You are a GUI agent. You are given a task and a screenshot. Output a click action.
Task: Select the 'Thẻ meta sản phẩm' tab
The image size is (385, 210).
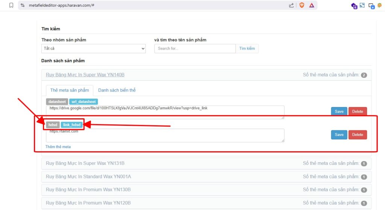pyautogui.click(x=70, y=90)
